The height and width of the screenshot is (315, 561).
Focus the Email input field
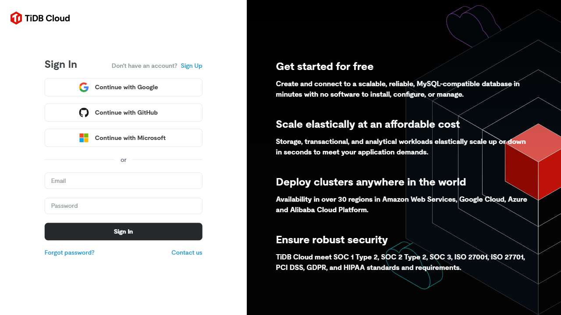point(123,181)
